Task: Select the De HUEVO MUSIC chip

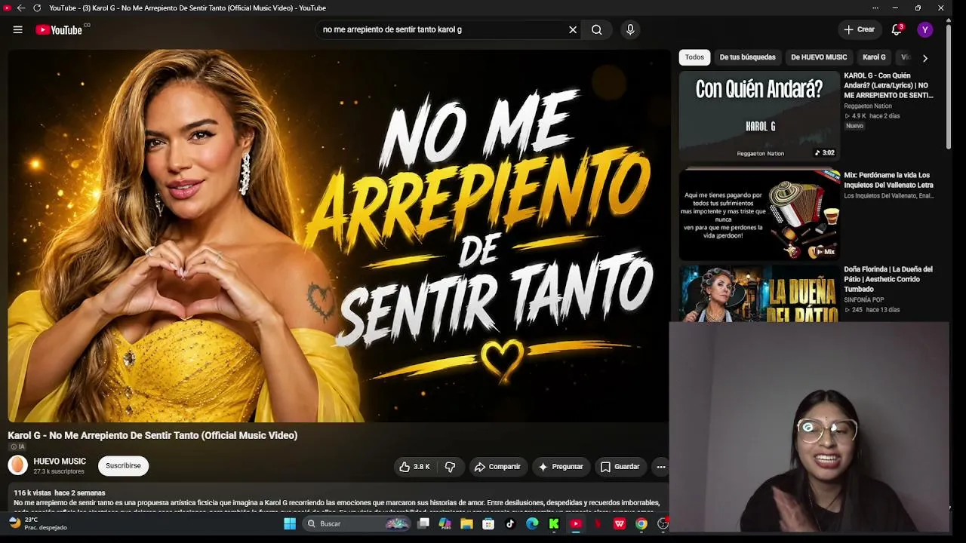Action: tap(819, 57)
